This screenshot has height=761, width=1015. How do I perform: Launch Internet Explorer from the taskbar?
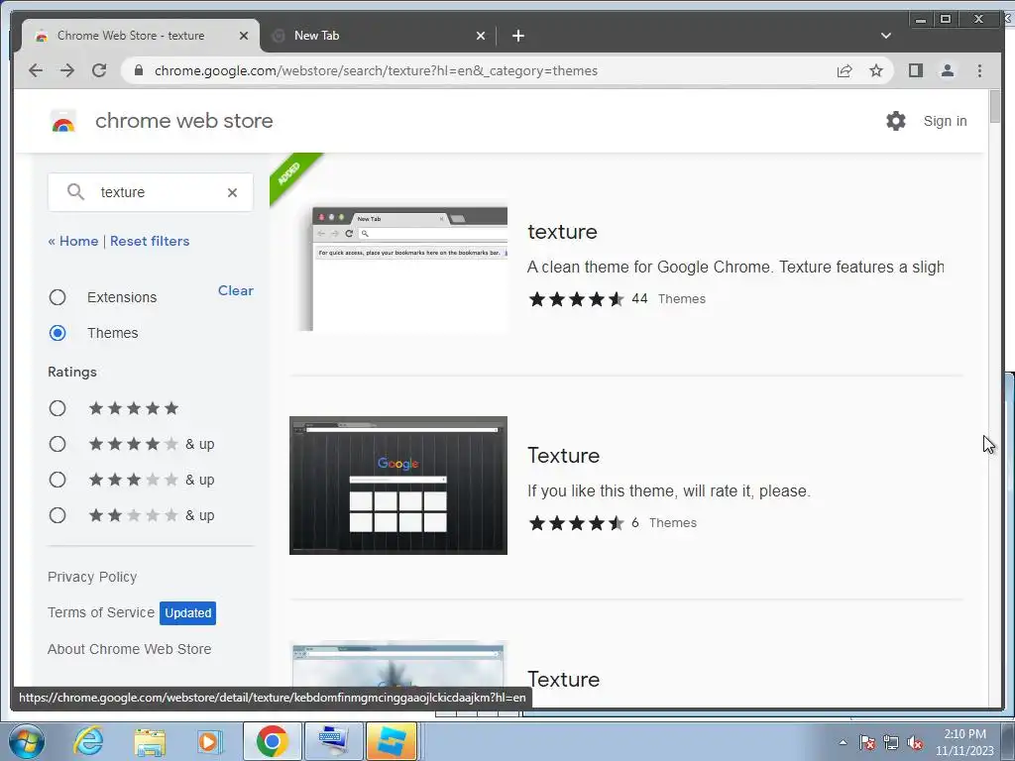click(x=87, y=741)
